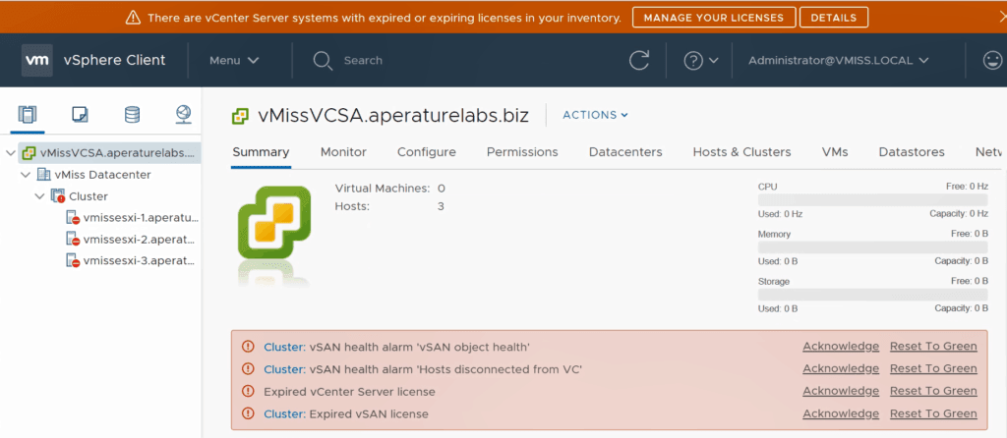Open Administrator@VMISS.LOCAL user dropdown

(839, 60)
